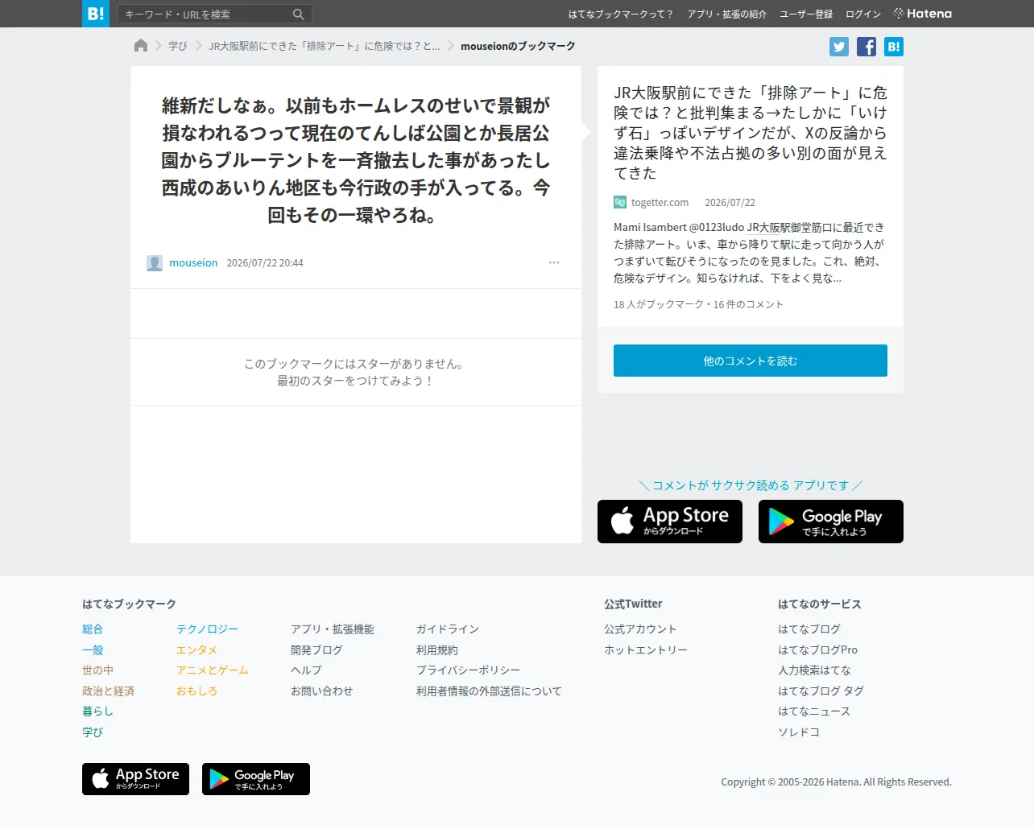The height and width of the screenshot is (829, 1034).
Task: Open アプリ・拡張の紹介 menu item
Action: coord(726,14)
